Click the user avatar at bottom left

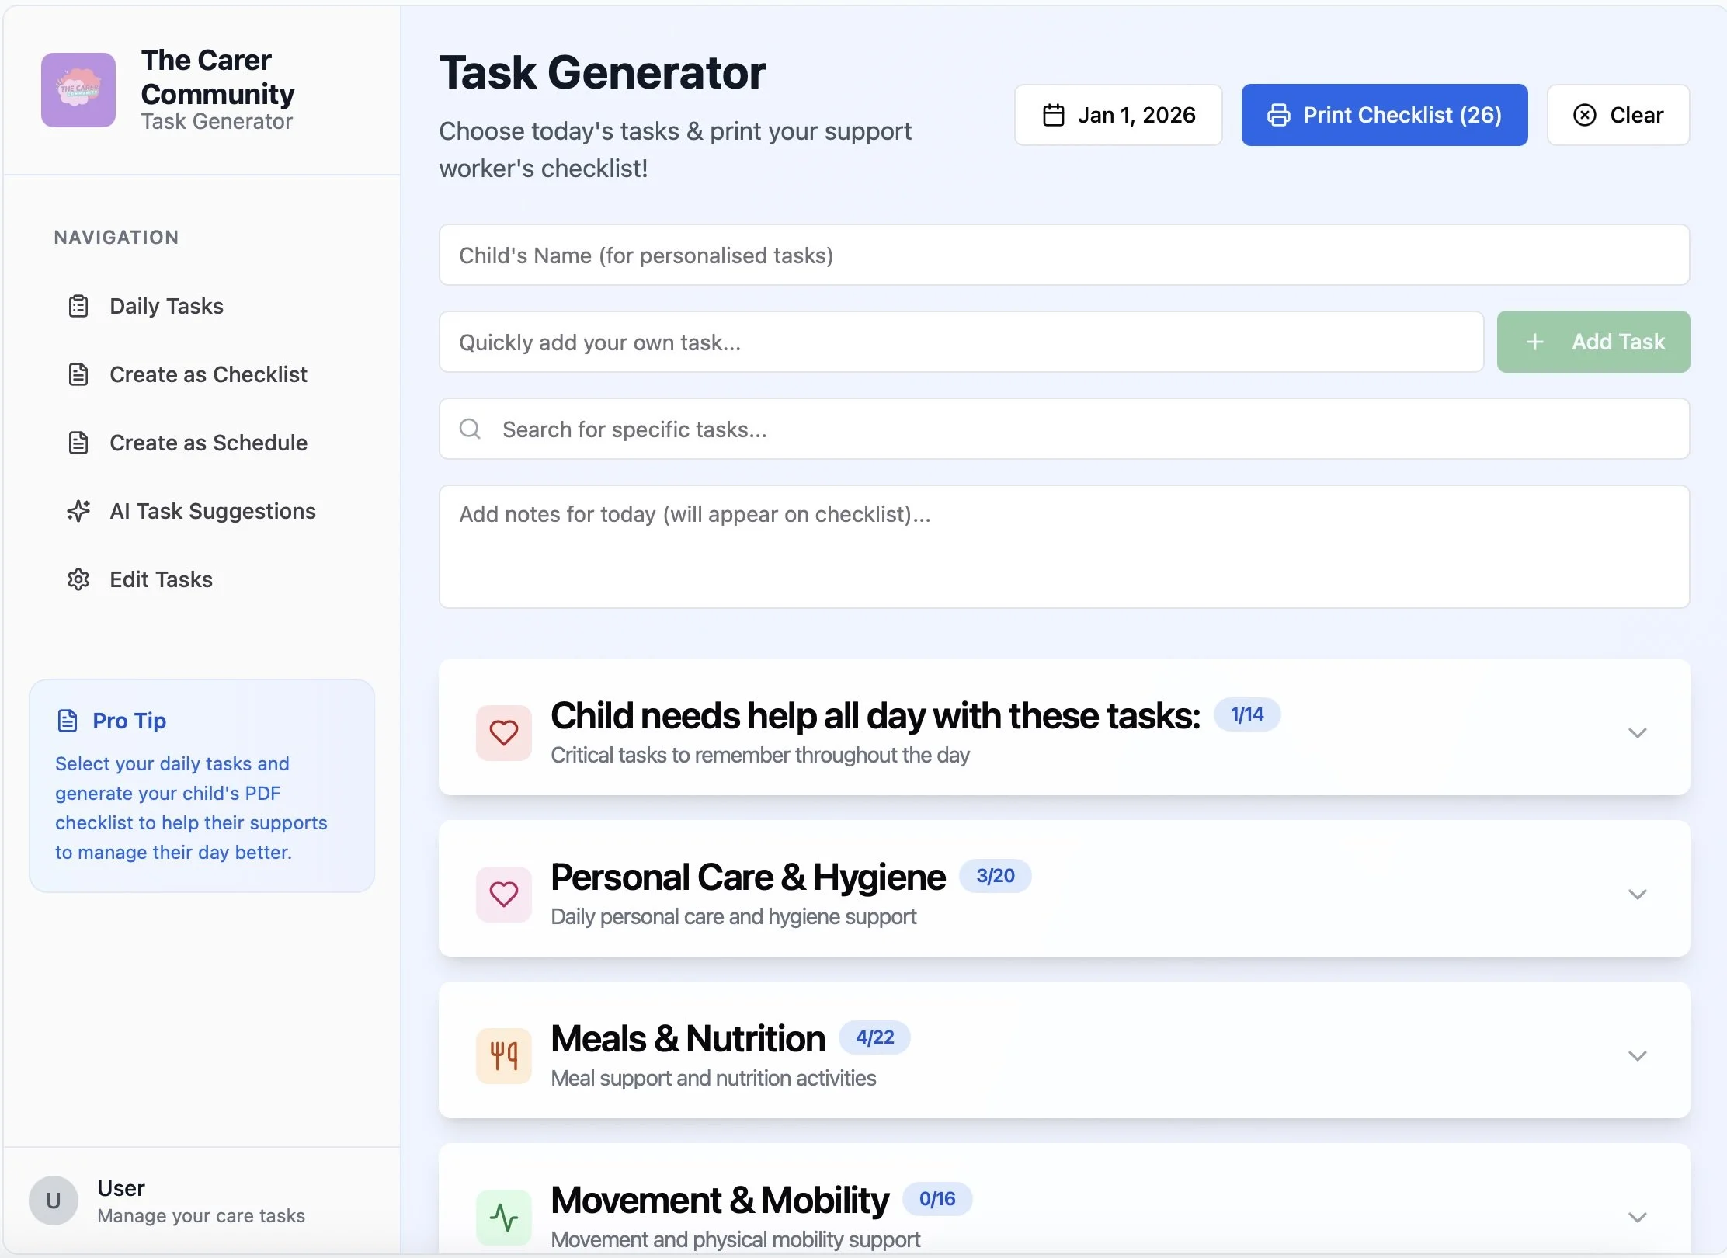coord(53,1201)
